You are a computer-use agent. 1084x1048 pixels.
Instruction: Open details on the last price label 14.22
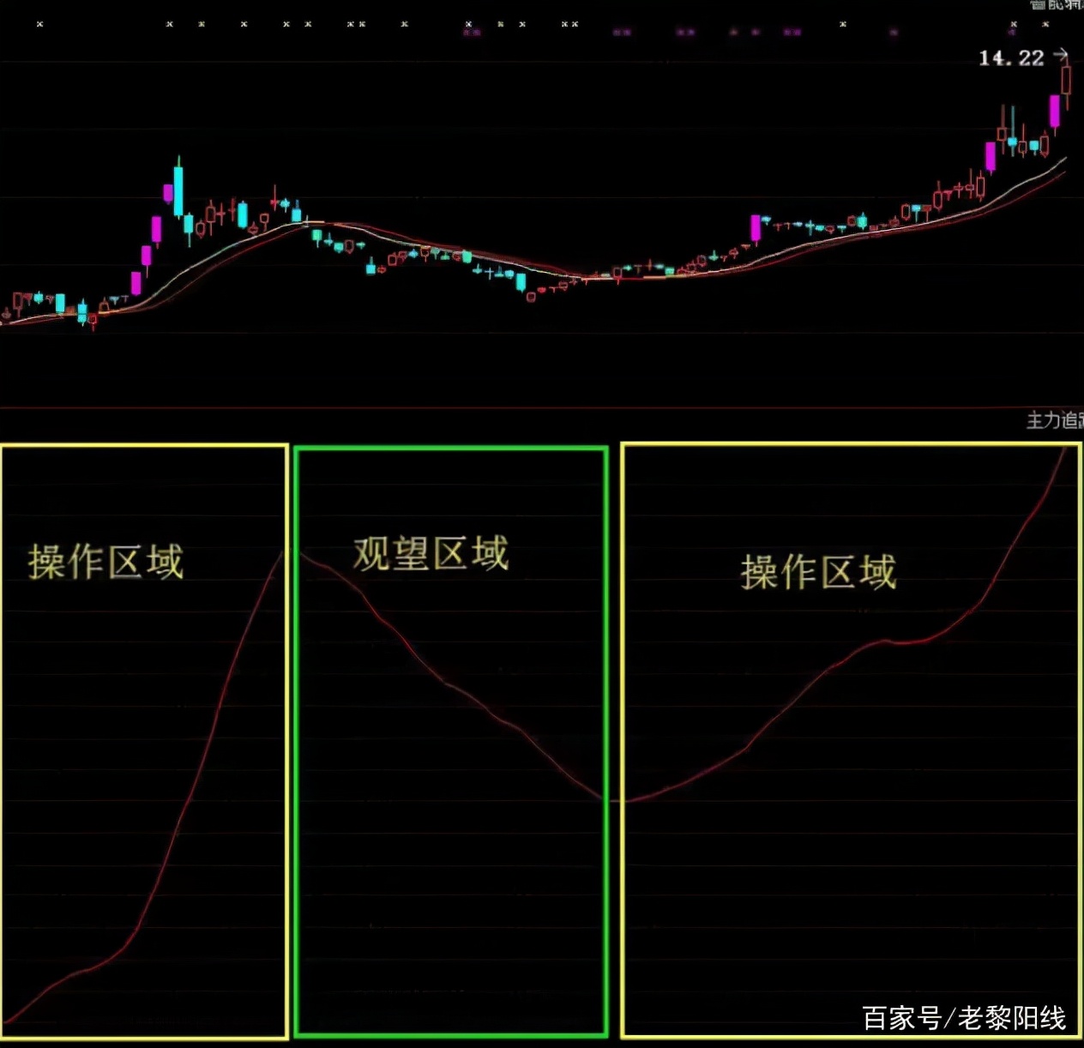point(1012,58)
